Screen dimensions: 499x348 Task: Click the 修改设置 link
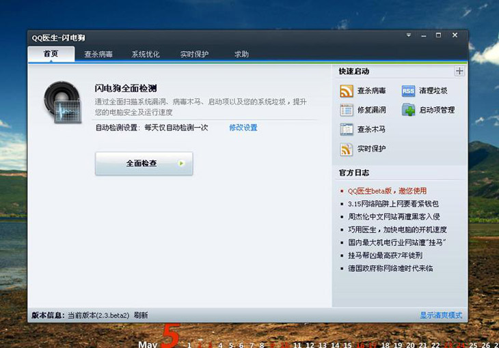243,128
